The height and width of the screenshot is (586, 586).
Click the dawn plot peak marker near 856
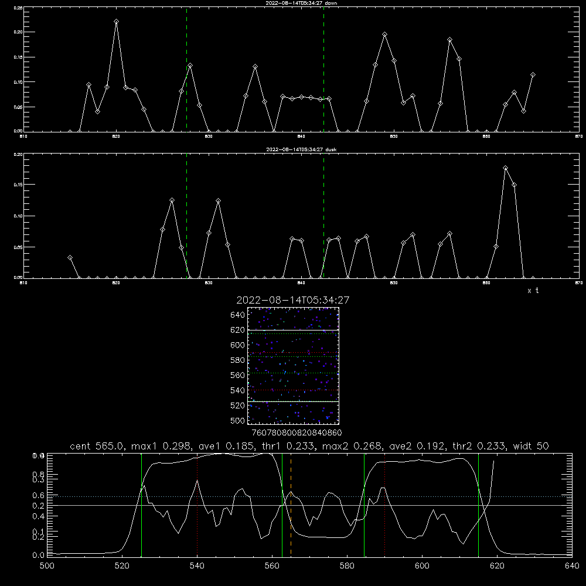pos(449,40)
